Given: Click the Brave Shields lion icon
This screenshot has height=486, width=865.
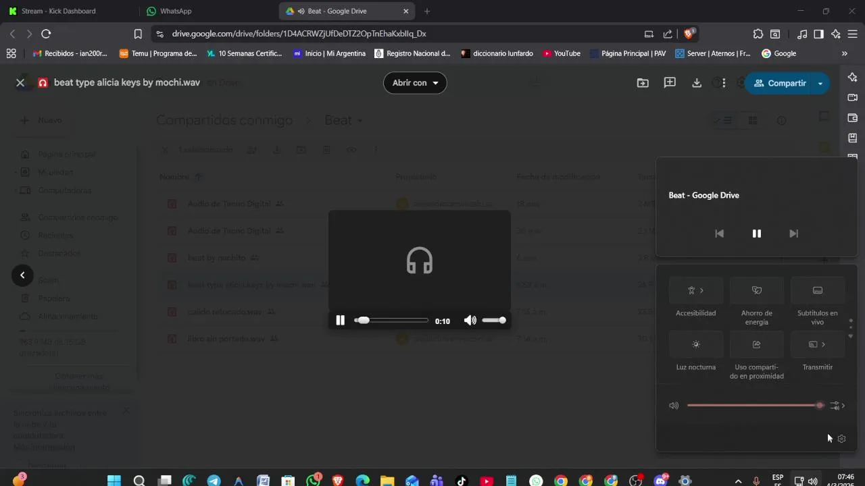Looking at the screenshot, I should pos(689,33).
